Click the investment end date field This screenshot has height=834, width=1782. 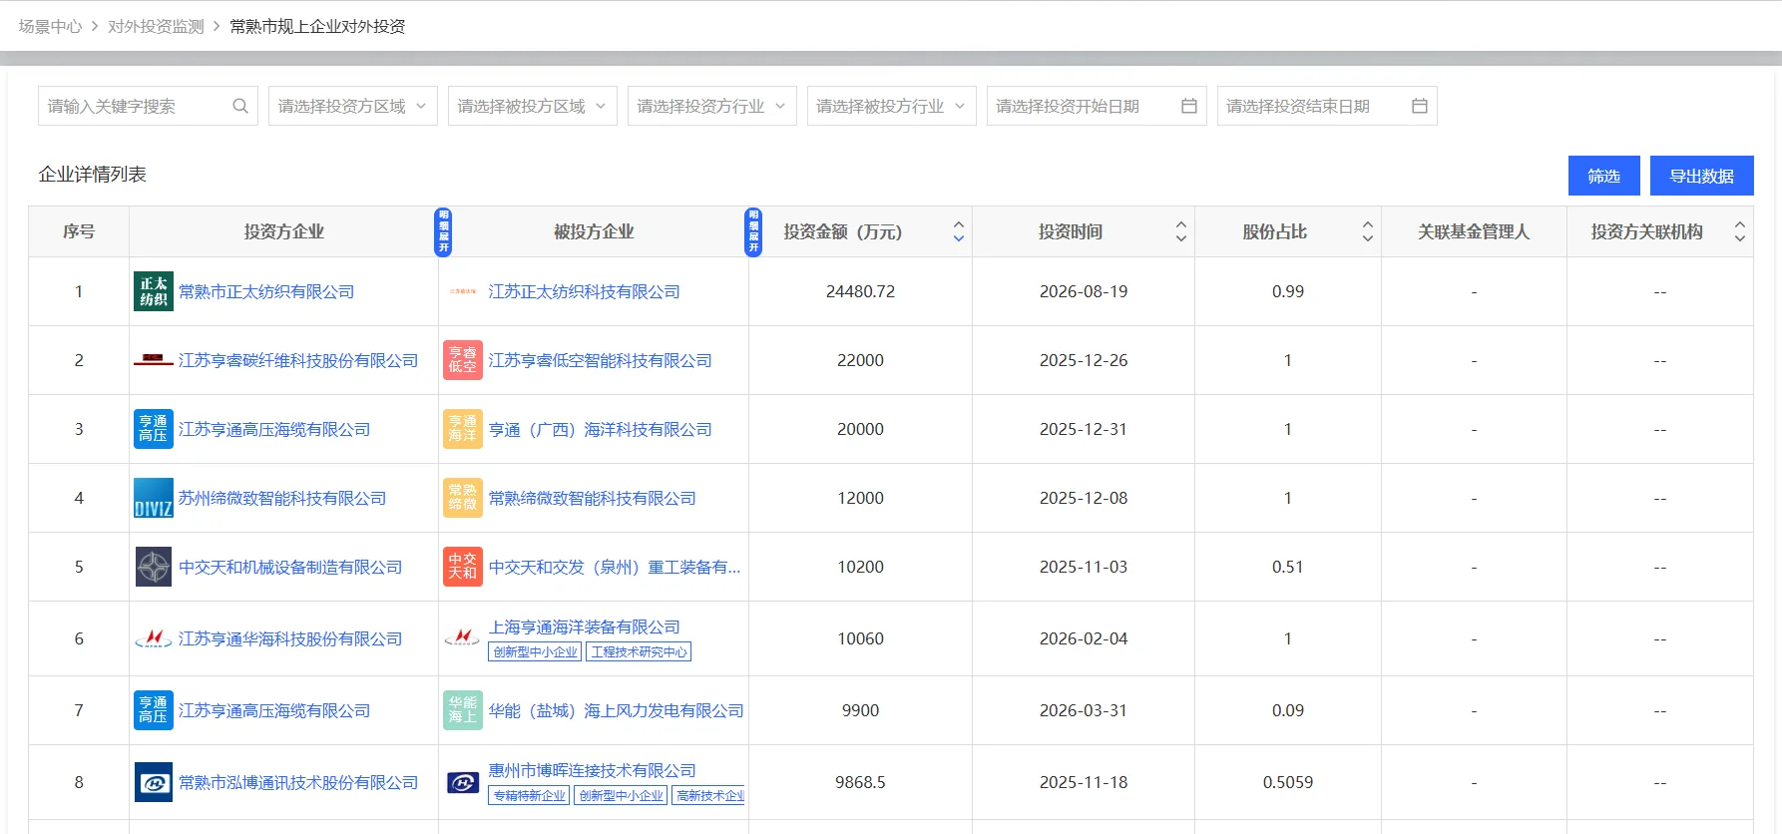pyautogui.click(x=1327, y=106)
